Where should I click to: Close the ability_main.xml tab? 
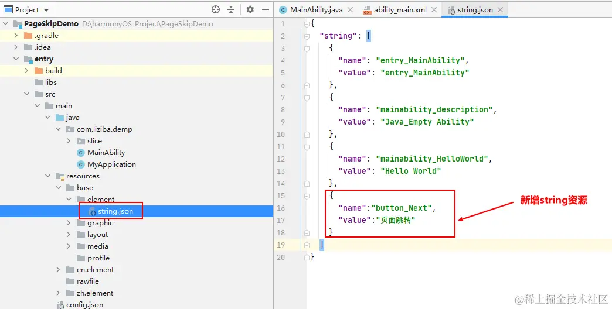(434, 10)
